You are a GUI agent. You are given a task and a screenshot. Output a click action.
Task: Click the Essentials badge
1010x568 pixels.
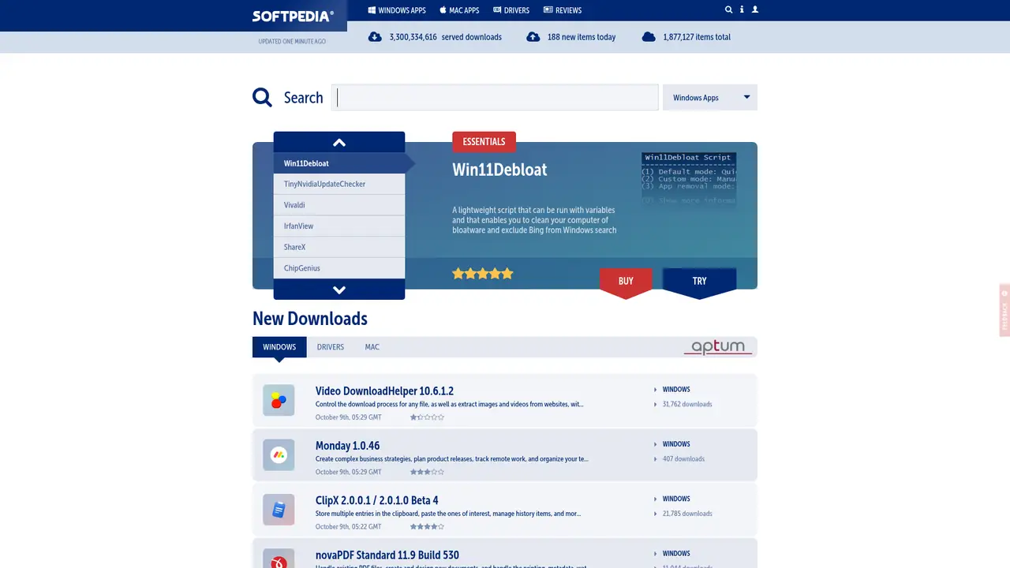point(484,142)
